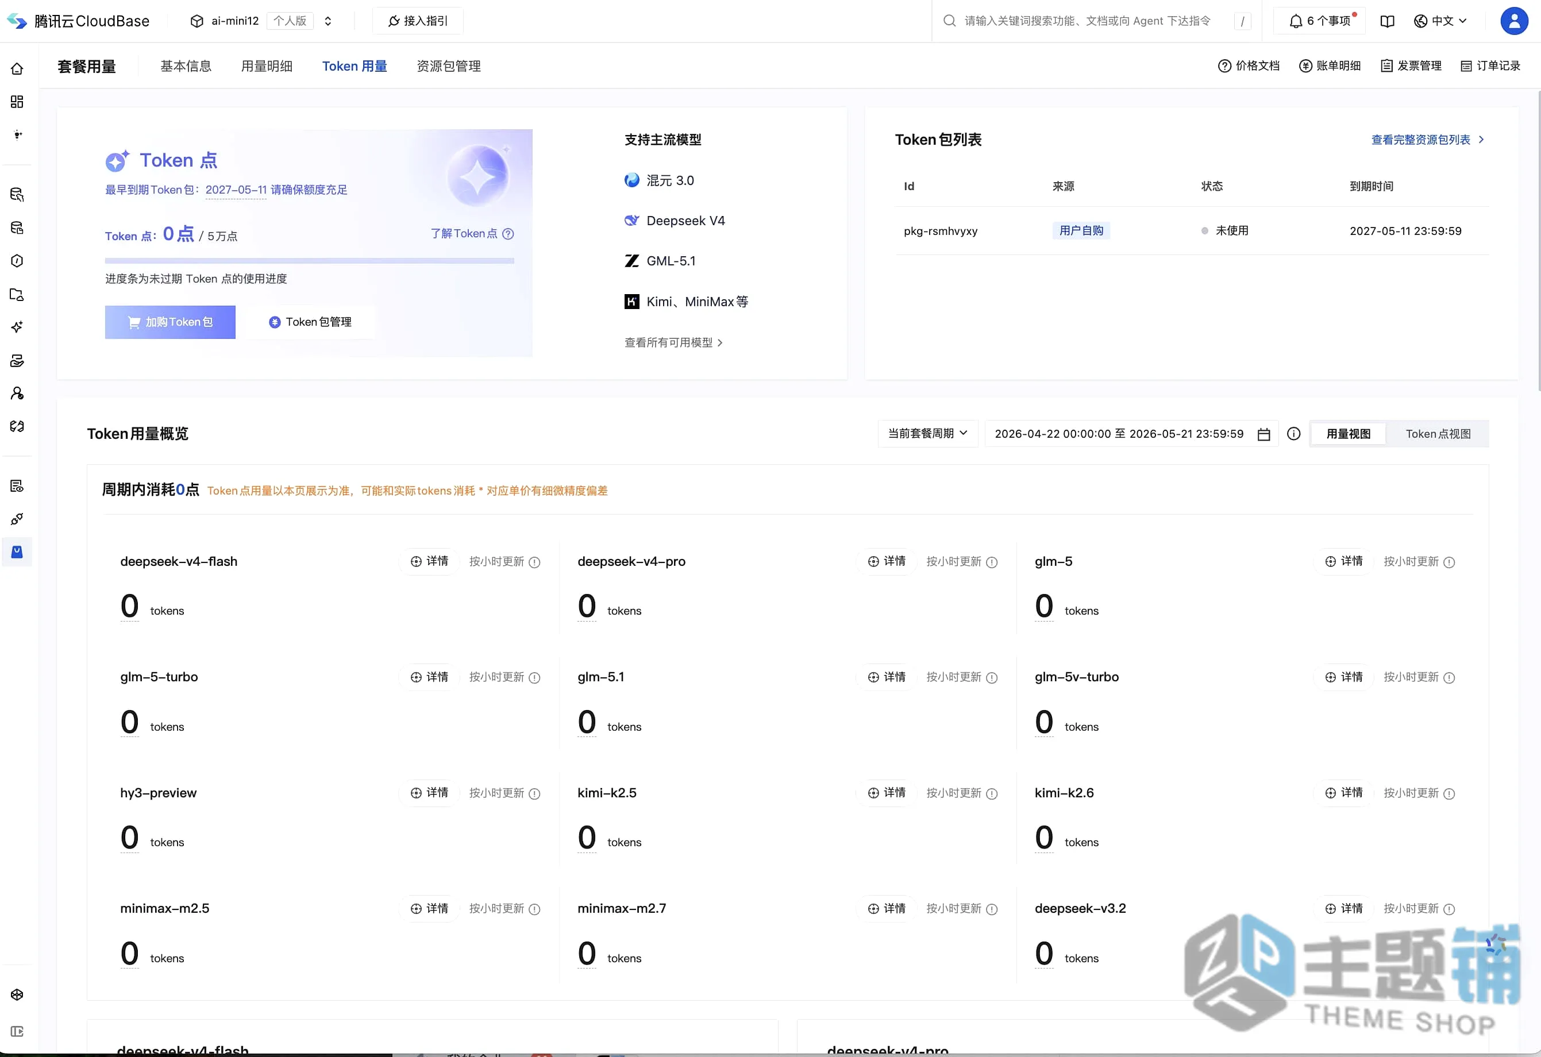Collapse the sidebar with the bottom panel icon
1541x1057 pixels.
(17, 1032)
